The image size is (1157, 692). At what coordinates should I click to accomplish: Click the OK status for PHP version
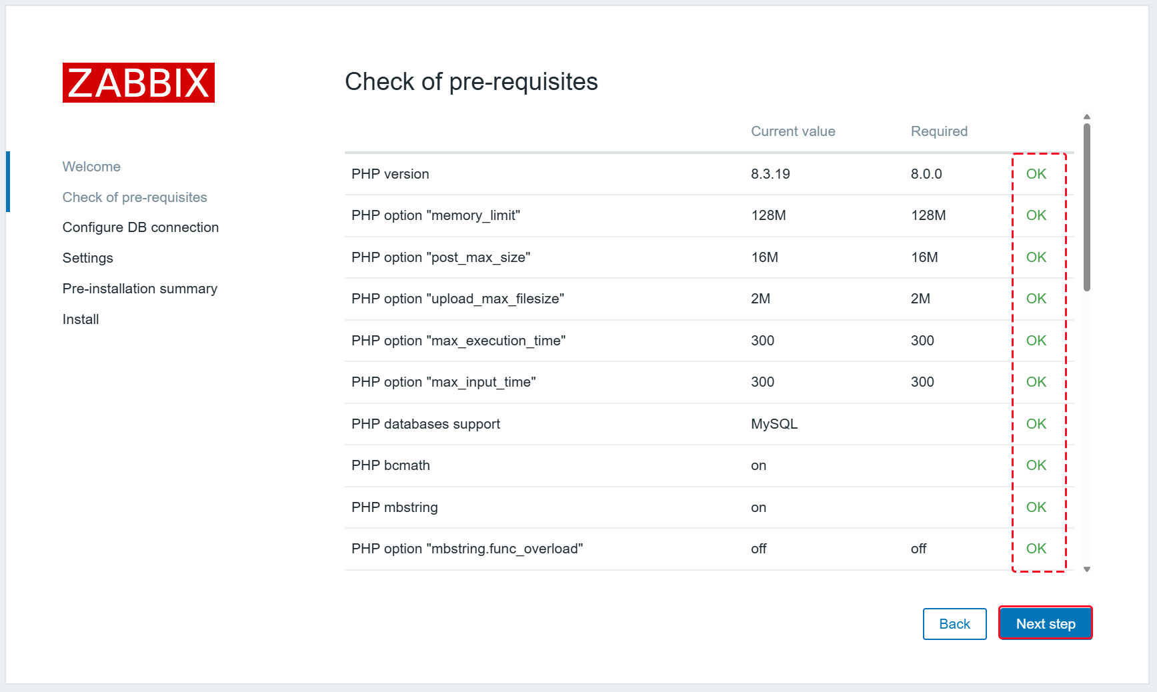[1036, 174]
